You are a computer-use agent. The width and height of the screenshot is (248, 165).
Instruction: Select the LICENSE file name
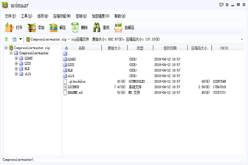pos(74,87)
